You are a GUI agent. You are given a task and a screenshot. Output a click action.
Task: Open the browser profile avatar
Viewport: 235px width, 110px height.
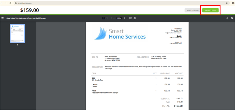point(233,3)
